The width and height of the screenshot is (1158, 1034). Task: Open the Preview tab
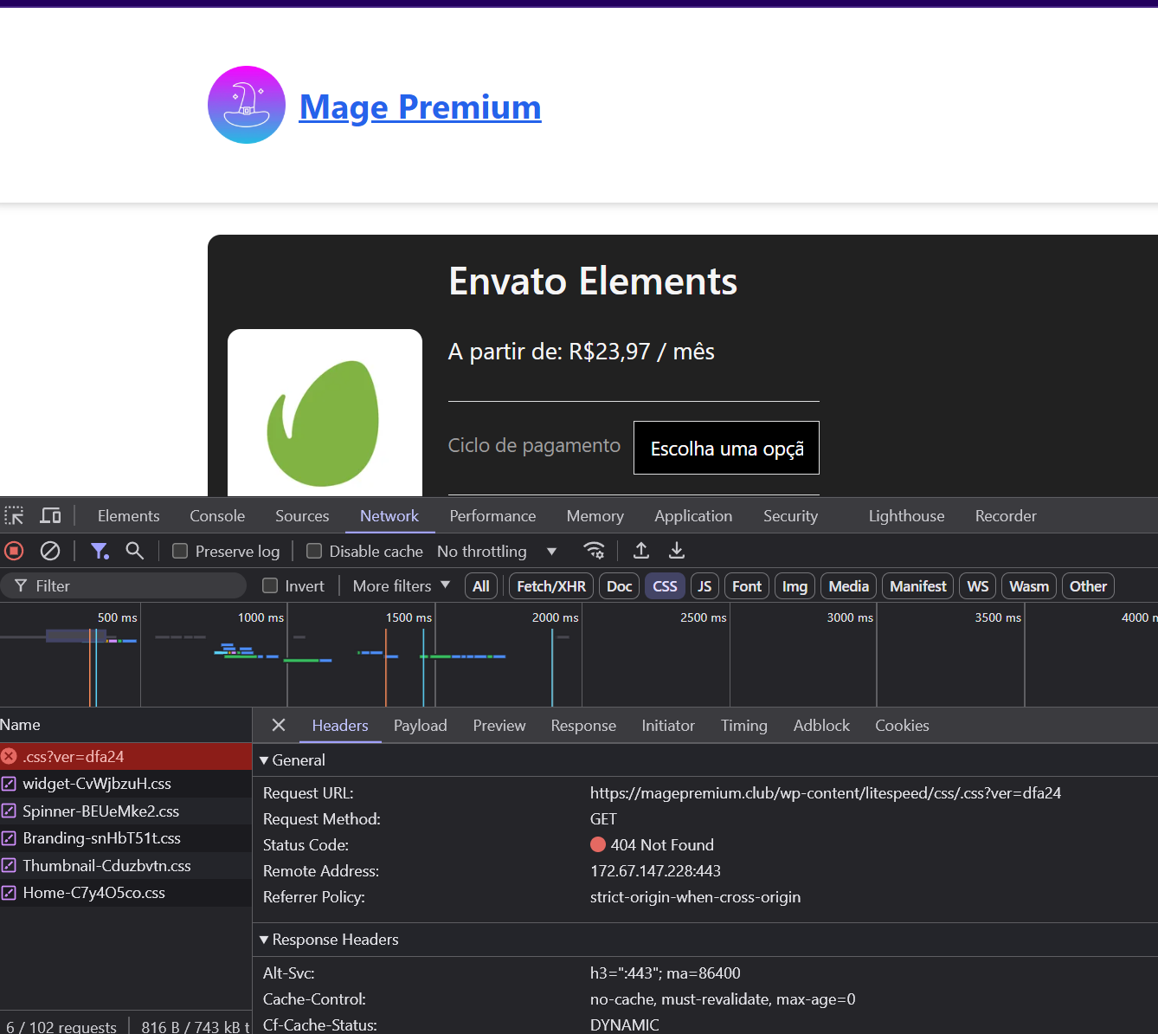[499, 725]
